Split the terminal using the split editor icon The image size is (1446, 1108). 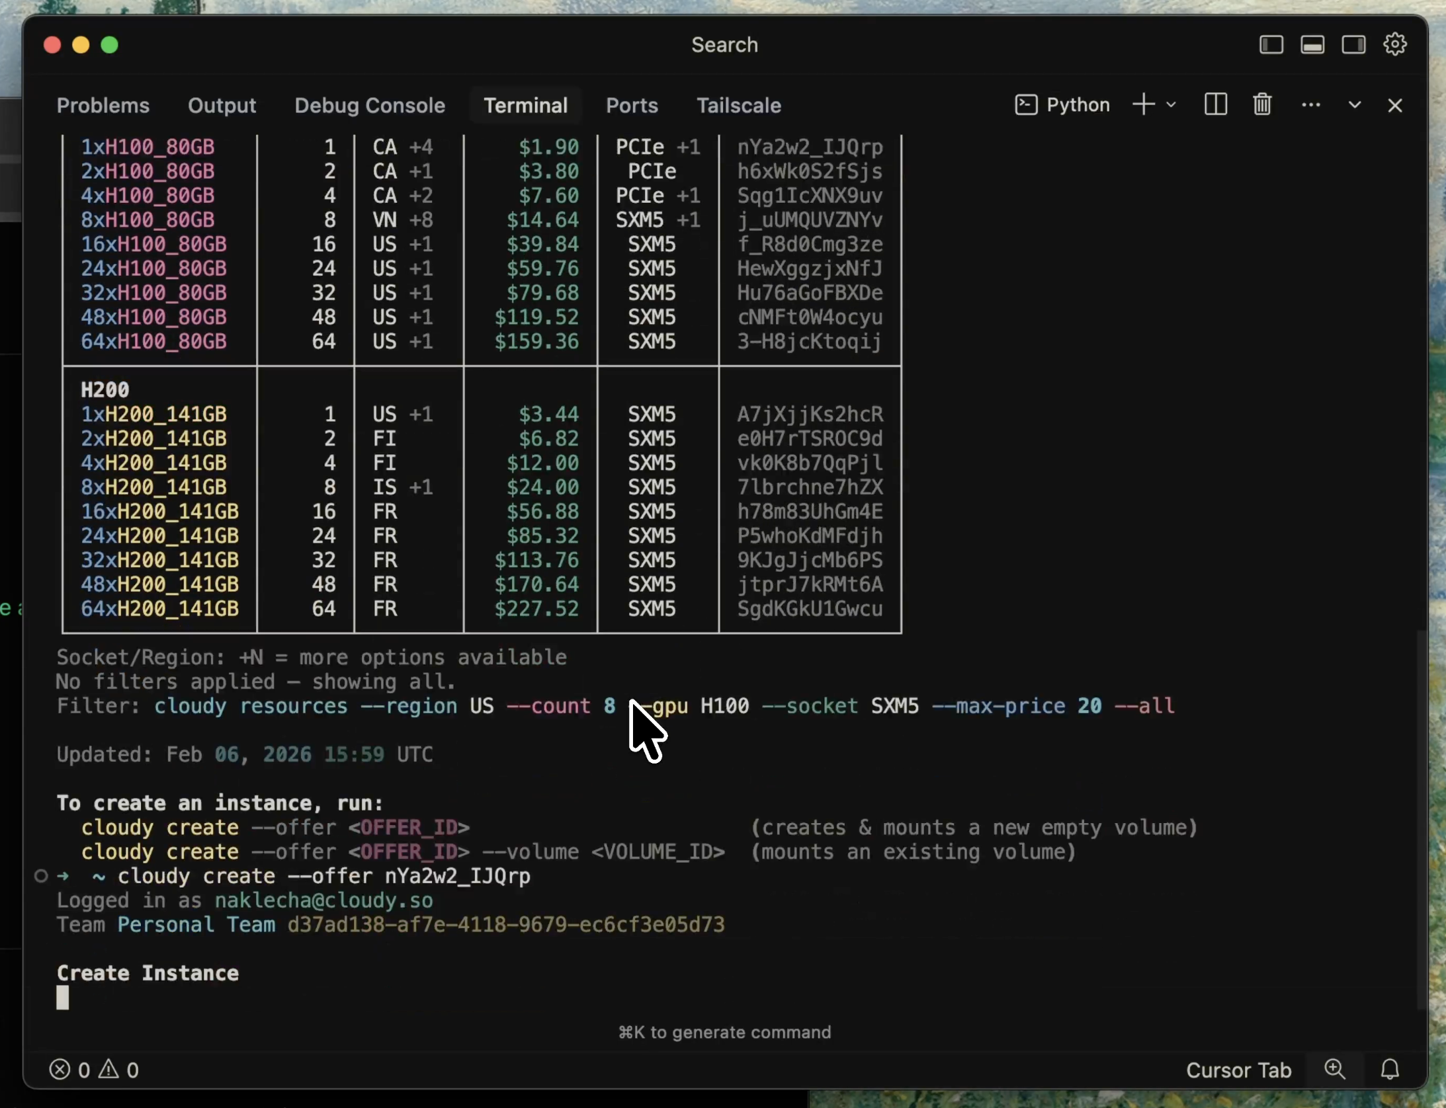tap(1216, 104)
